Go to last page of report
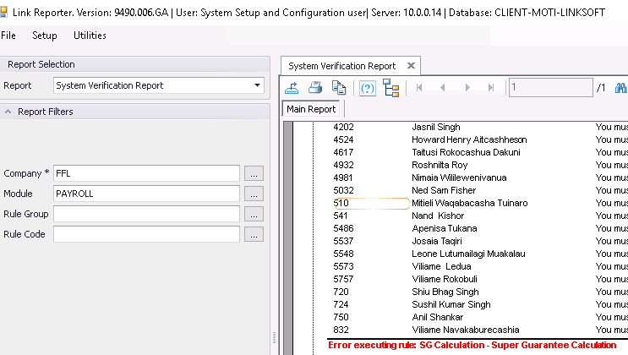 [490, 87]
